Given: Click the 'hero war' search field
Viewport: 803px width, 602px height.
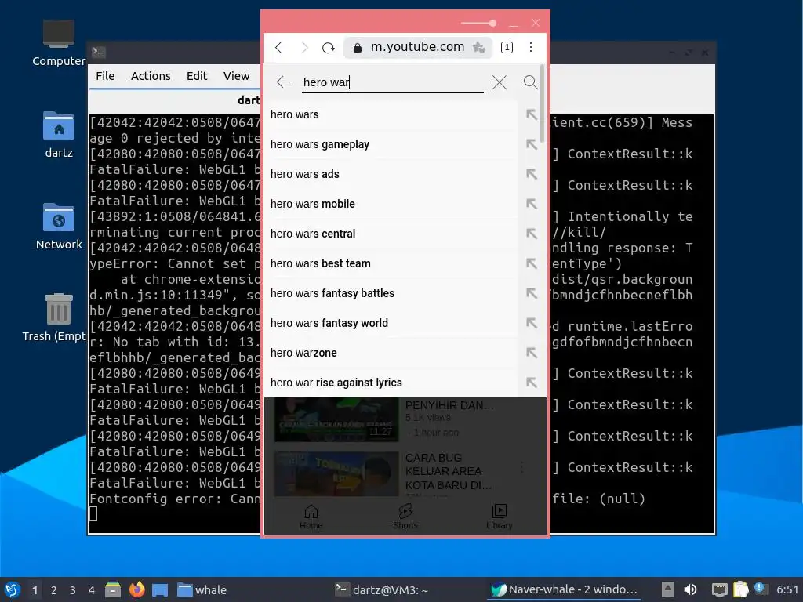Looking at the screenshot, I should (x=392, y=82).
